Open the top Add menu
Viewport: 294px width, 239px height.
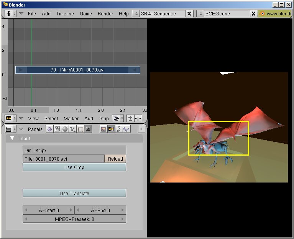(x=46, y=14)
